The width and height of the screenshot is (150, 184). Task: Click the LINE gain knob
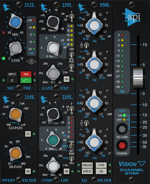coord(15,48)
